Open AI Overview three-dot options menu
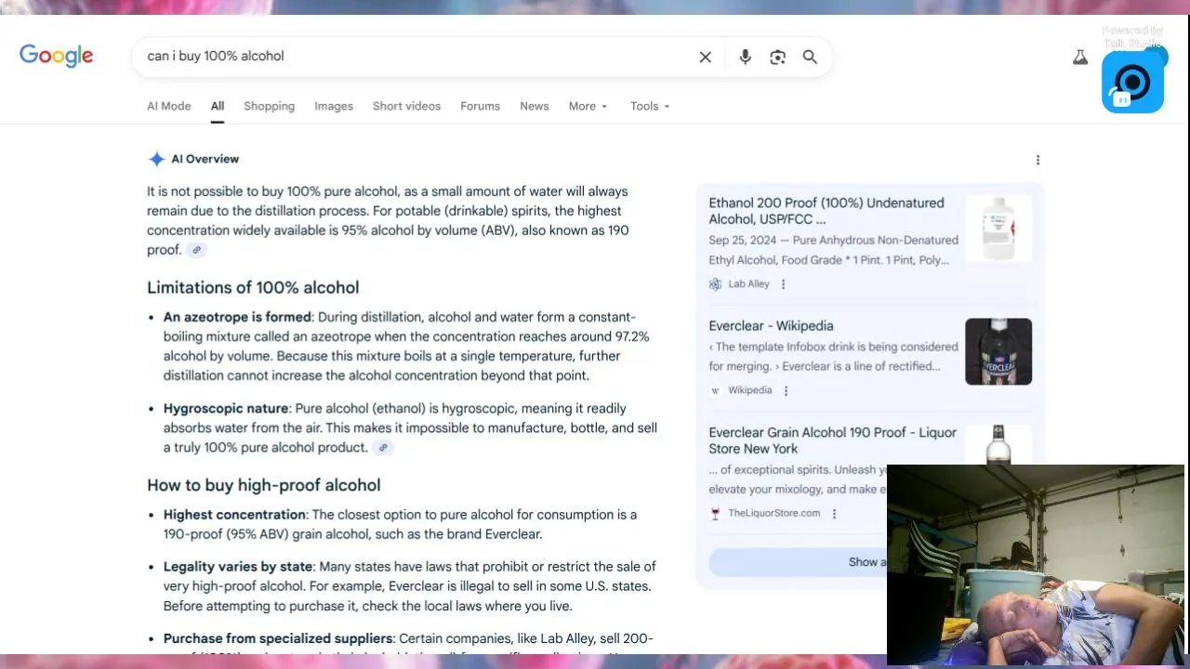The width and height of the screenshot is (1190, 669). [x=1038, y=160]
